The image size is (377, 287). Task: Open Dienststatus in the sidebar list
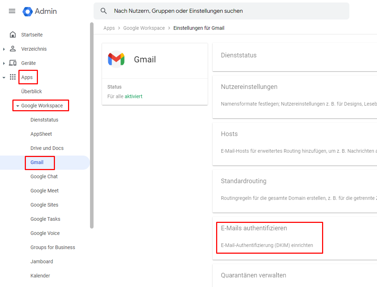(44, 120)
